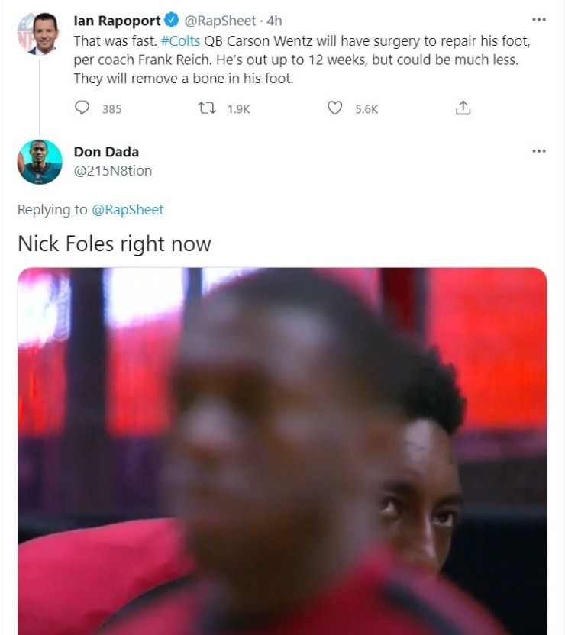Follow the @RapSheet link after 'Replying to'
This screenshot has height=635, width=565.
tap(128, 209)
